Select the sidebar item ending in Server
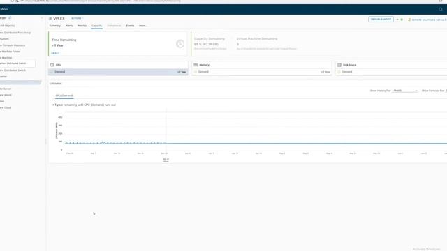447x251 pixels. point(6,89)
